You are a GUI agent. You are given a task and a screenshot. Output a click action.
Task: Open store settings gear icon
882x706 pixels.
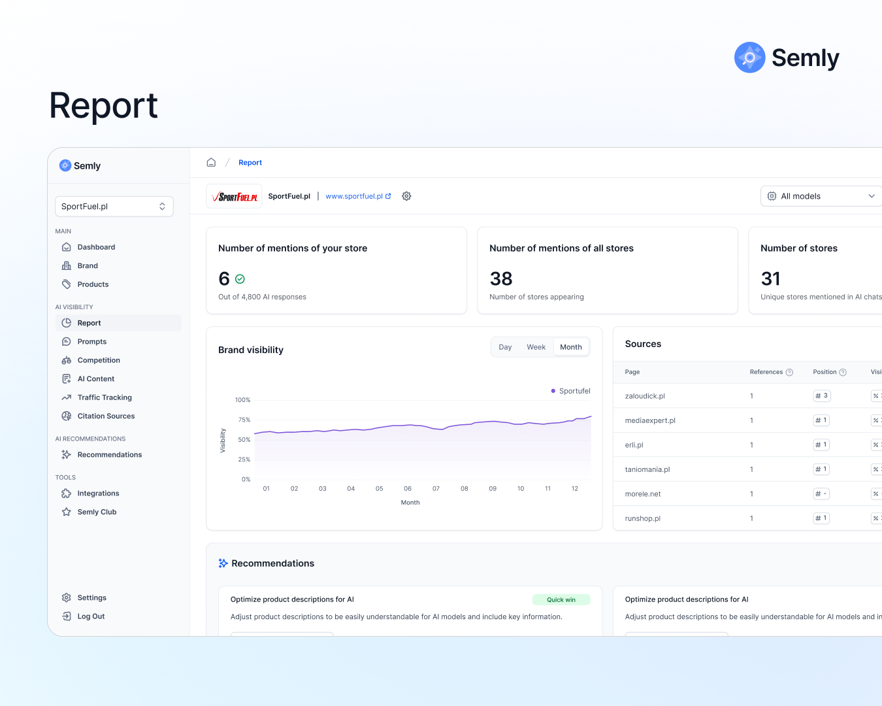point(406,196)
